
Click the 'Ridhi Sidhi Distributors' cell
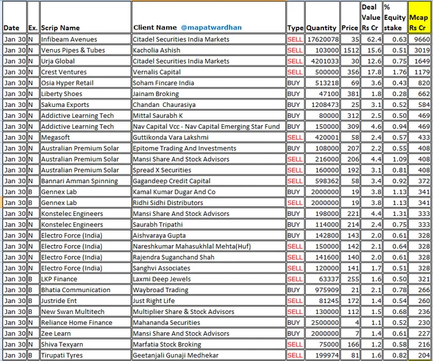pos(209,202)
